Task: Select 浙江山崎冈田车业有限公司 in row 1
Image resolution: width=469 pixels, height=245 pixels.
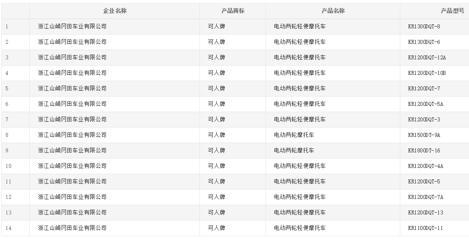Action: tap(72, 27)
